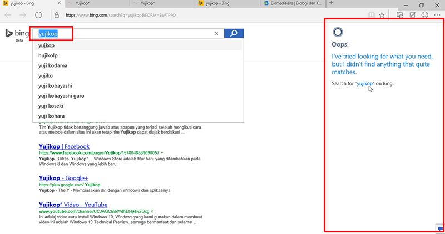The width and height of the screenshot is (445, 234).
Task: Click the 'Oops!' heading in Cortana pane
Action: tap(340, 44)
